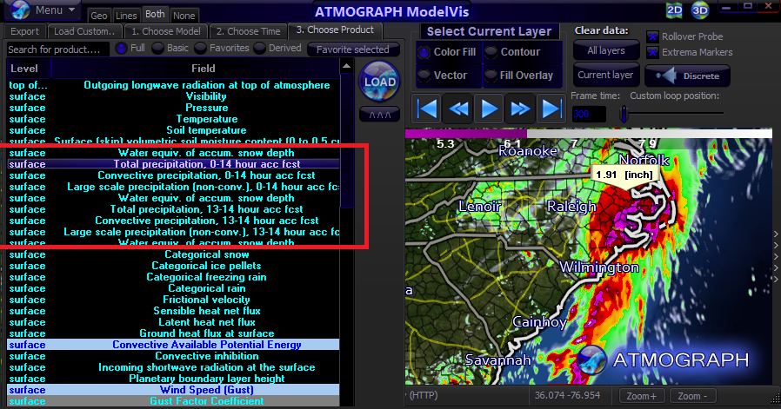
Task: Select the Both overlay tab
Action: [155, 15]
